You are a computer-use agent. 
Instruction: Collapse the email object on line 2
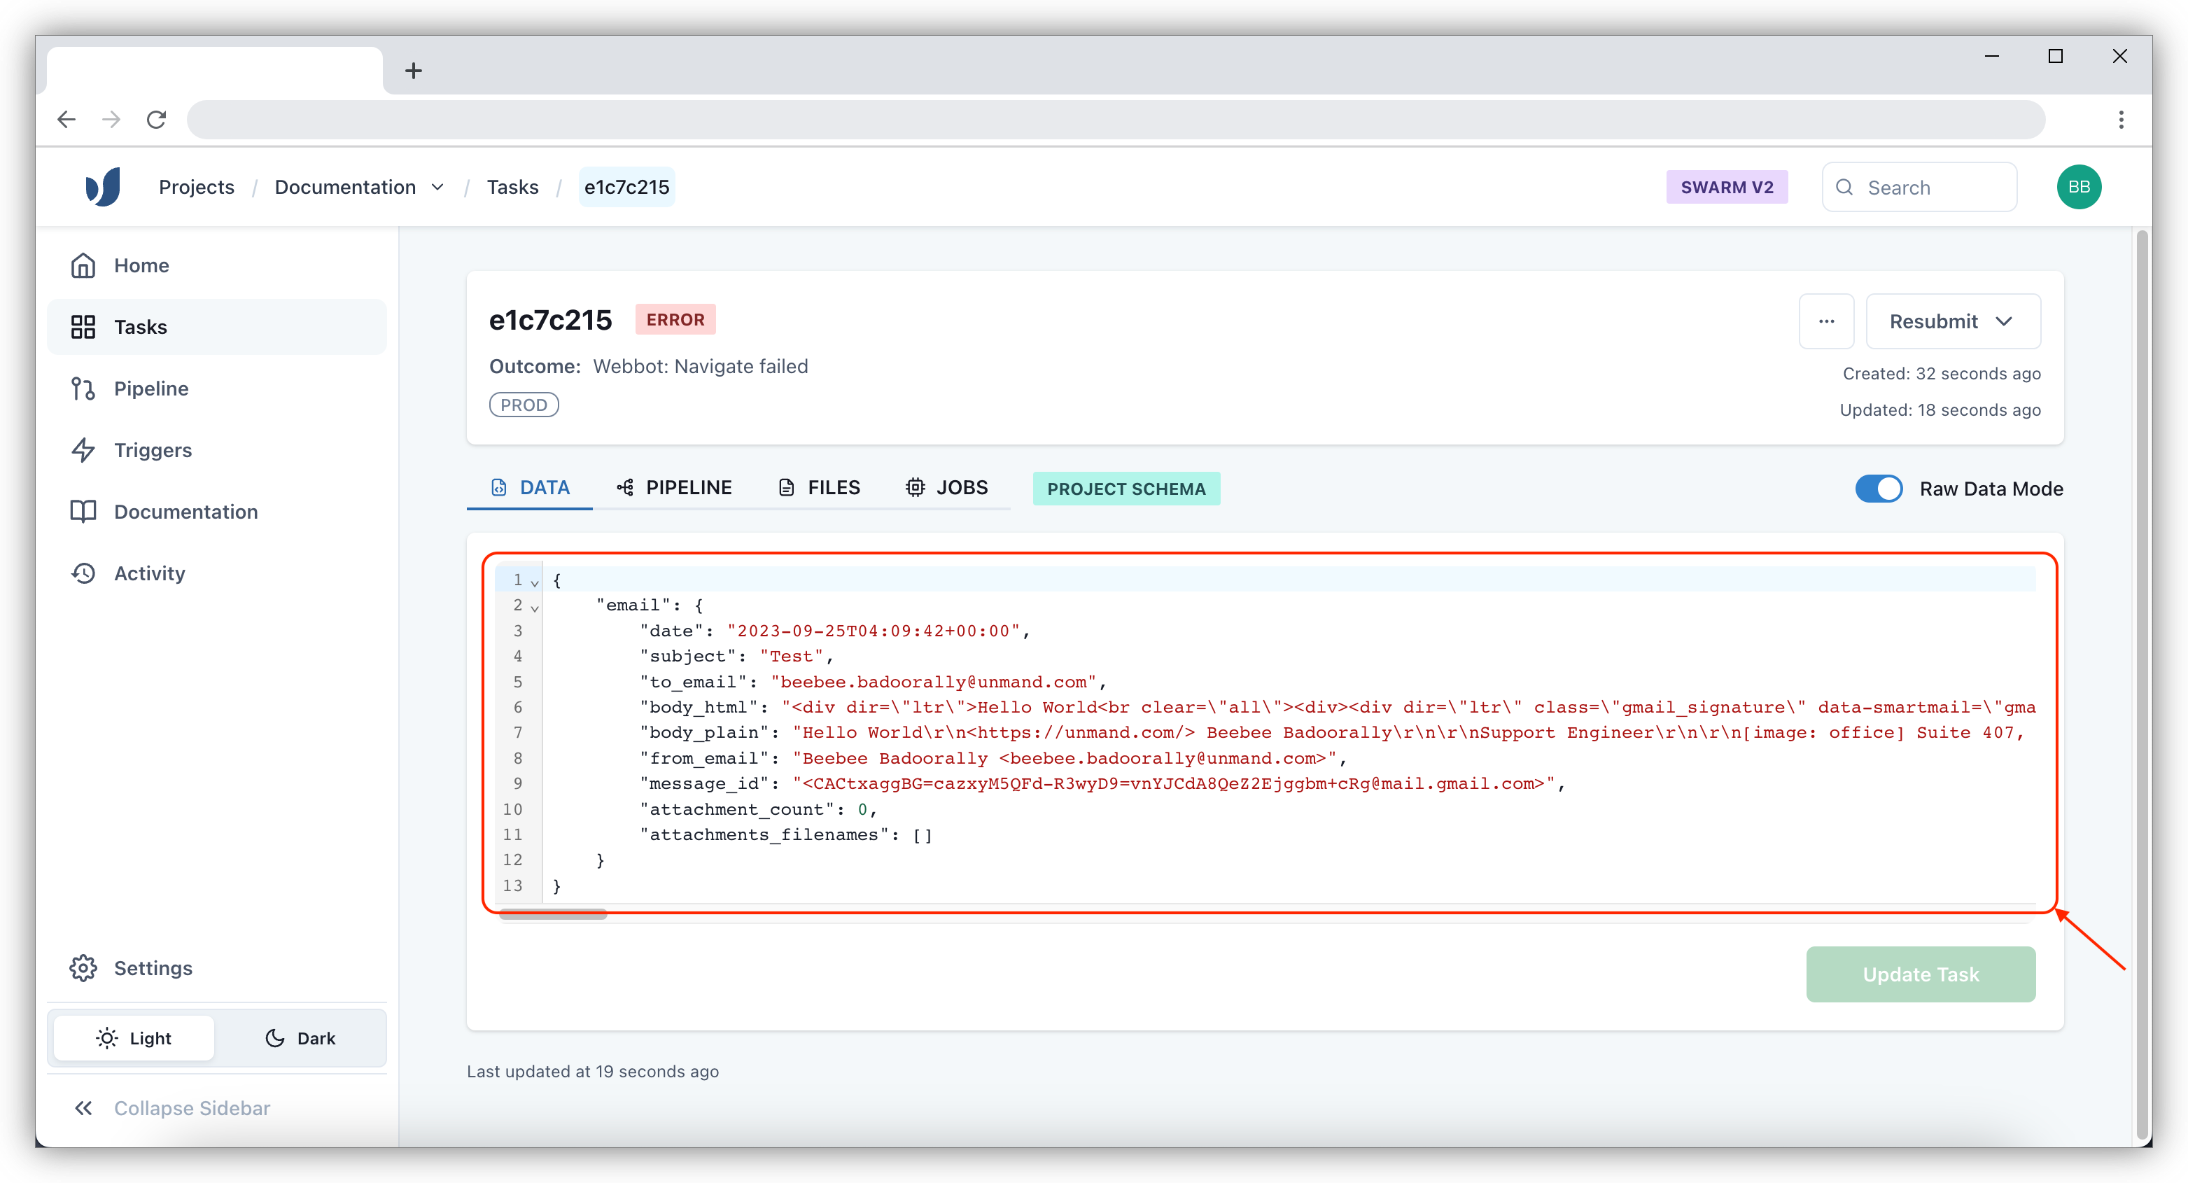[534, 607]
